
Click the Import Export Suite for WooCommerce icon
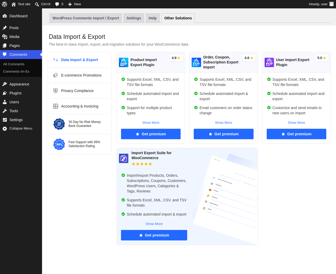click(124, 158)
